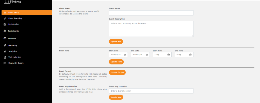Open the End Date calendar picker
Image resolution: width=260 pixels, height=103 pixels.
click(147, 55)
